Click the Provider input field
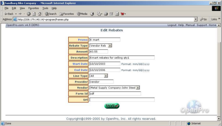Viewport: 222px width, 126px height. click(102, 82)
